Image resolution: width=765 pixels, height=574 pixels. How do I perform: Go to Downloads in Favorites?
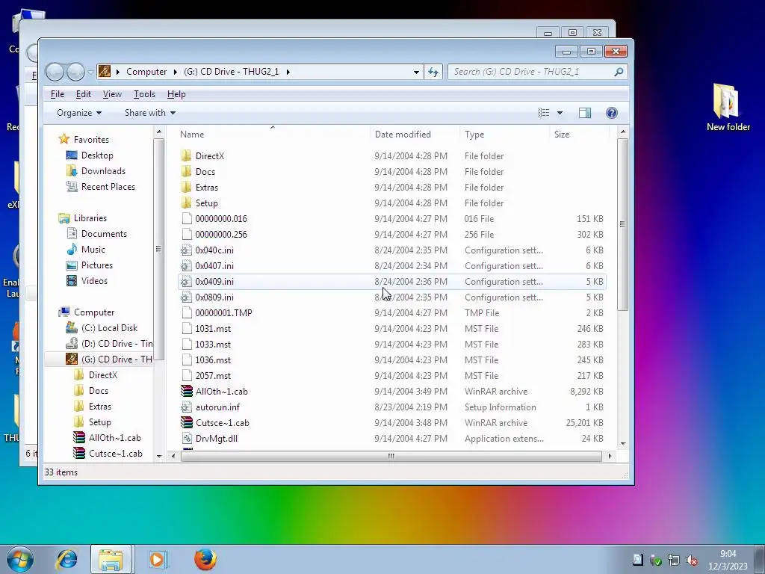coord(103,171)
